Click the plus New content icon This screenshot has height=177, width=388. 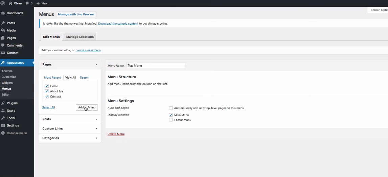point(38,3)
